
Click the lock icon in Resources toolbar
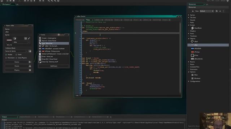[x=193, y=11]
